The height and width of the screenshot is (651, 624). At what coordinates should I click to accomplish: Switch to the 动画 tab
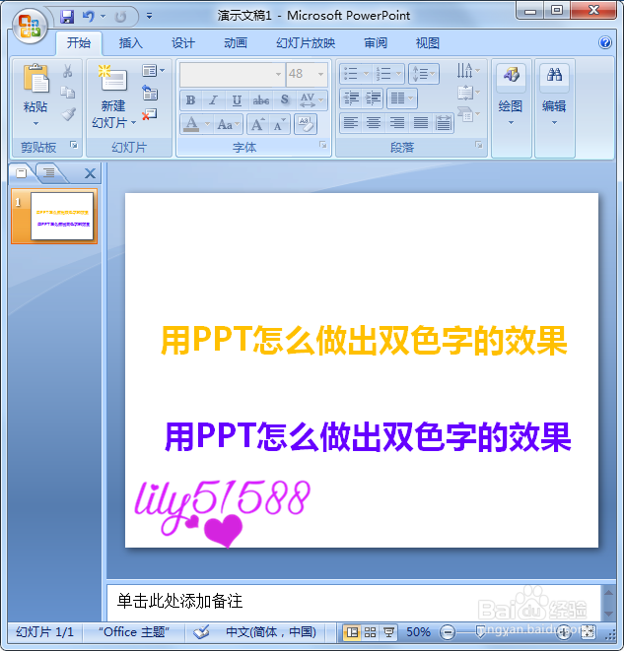(236, 42)
